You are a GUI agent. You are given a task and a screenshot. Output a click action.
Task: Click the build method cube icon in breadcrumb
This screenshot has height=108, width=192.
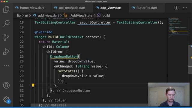pos(99,15)
